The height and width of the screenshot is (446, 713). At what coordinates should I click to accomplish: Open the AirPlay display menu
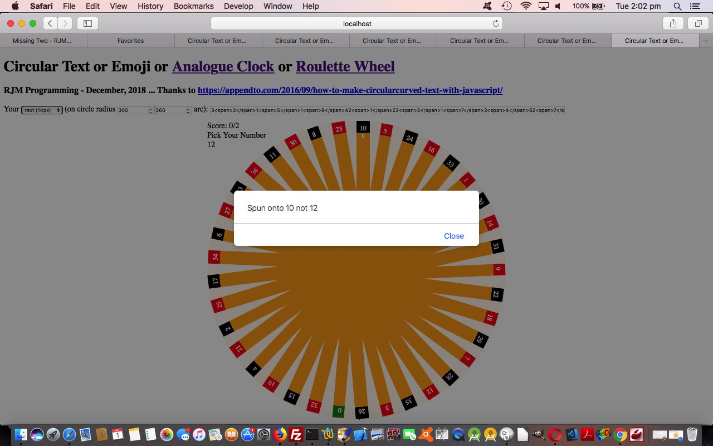[544, 6]
